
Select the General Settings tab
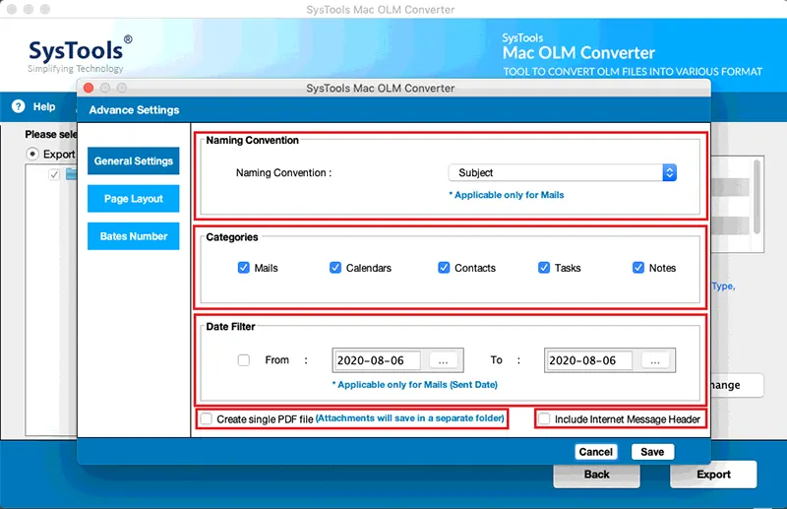click(x=134, y=160)
